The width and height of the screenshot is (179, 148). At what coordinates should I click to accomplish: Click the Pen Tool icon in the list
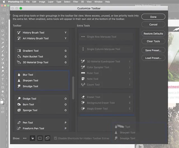pos(19,123)
